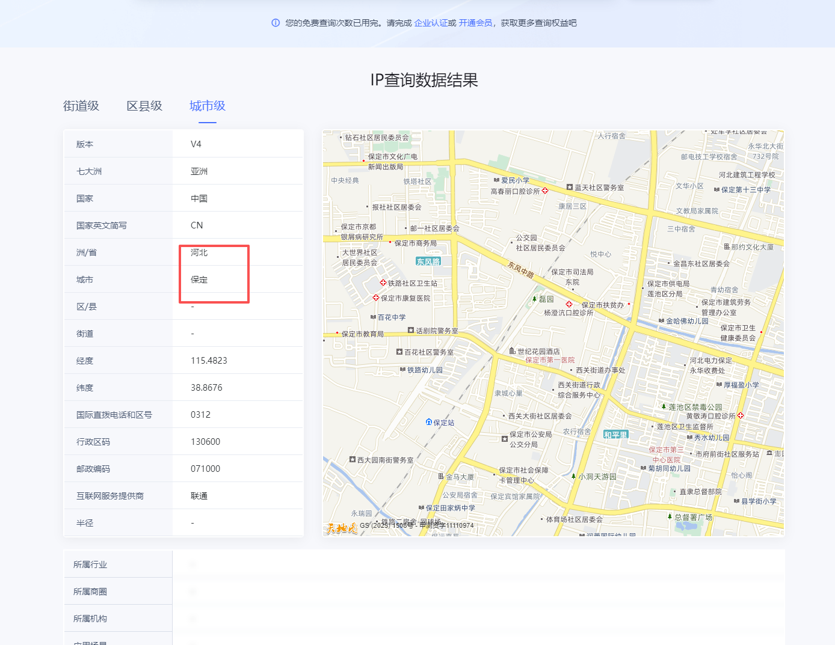Click the 直隶总督部院 map label
This screenshot has width=835, height=645.
(701, 492)
